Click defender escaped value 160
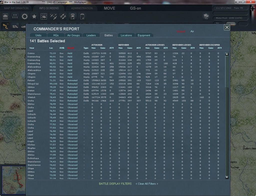Screen dimensions: 256x196 [202, 97]
